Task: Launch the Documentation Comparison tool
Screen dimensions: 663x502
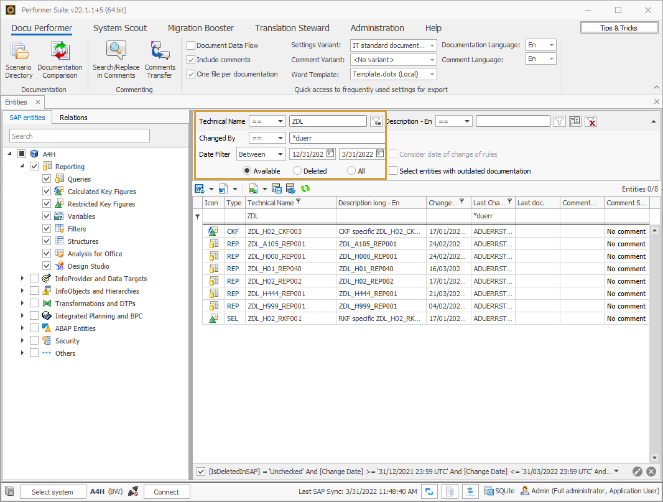Action: (x=60, y=59)
